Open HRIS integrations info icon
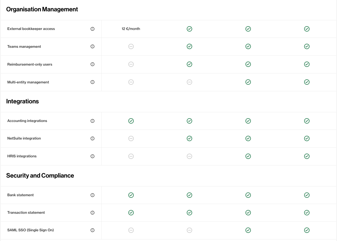Viewport: 337px width, 241px height. [92, 156]
